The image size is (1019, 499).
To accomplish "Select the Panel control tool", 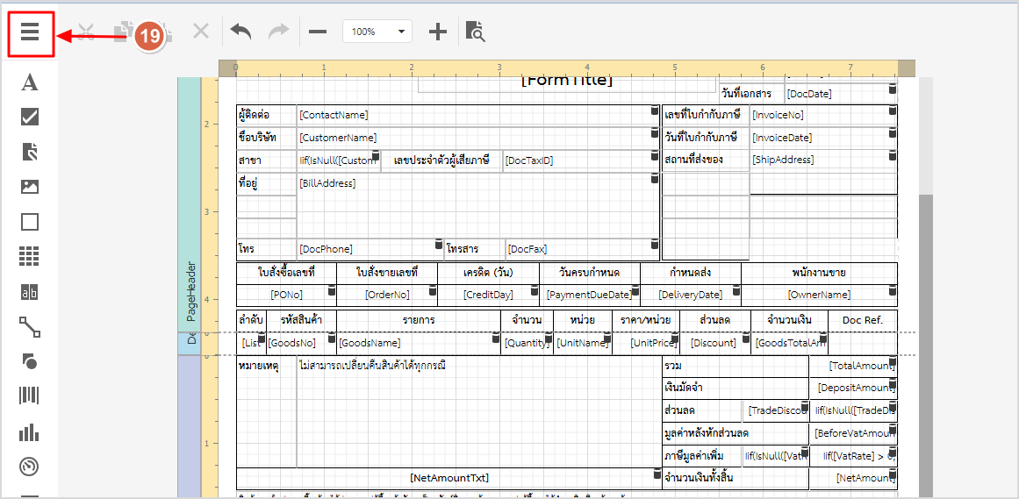I will pos(30,222).
